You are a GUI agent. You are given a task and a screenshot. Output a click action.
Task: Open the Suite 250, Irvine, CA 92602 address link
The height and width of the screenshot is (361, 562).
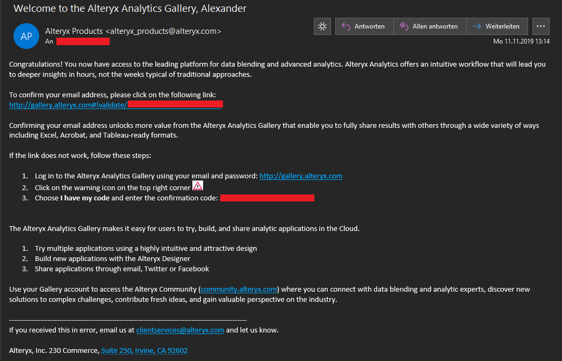pos(144,351)
